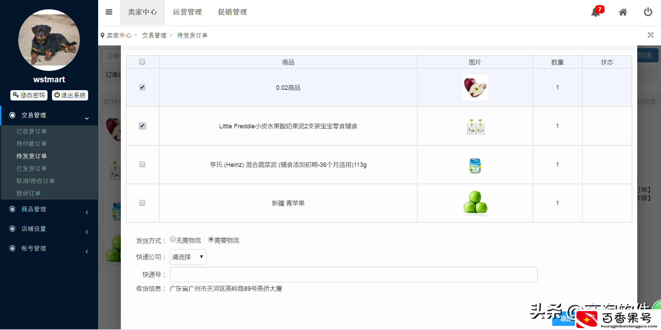Toggle the hamburger sidebar menu icon

tap(109, 12)
